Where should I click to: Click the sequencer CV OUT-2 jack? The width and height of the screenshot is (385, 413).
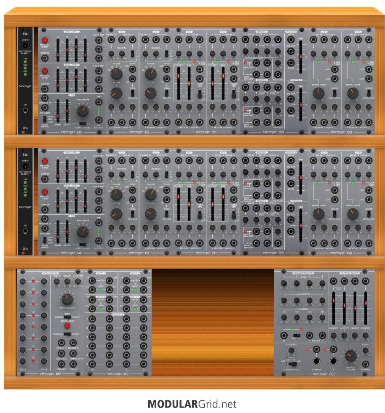pos(73,343)
